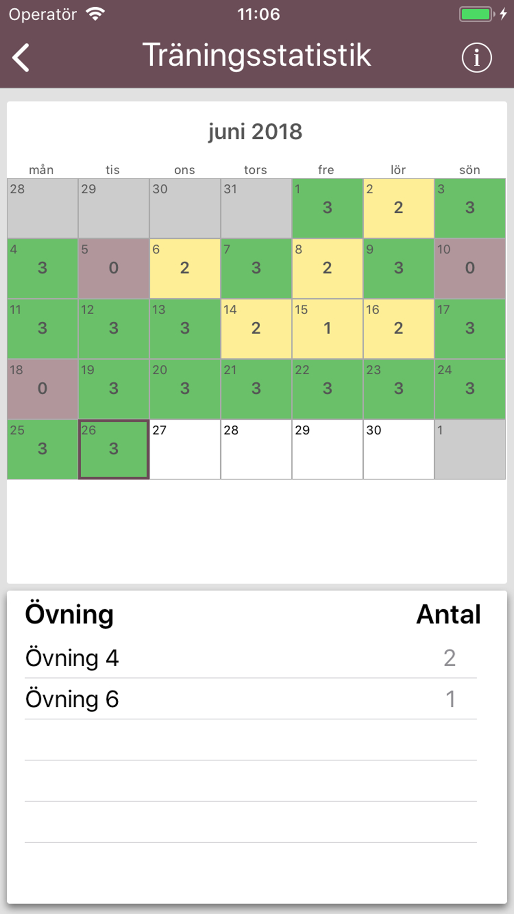Open June 18 calendar day

pos(43,389)
